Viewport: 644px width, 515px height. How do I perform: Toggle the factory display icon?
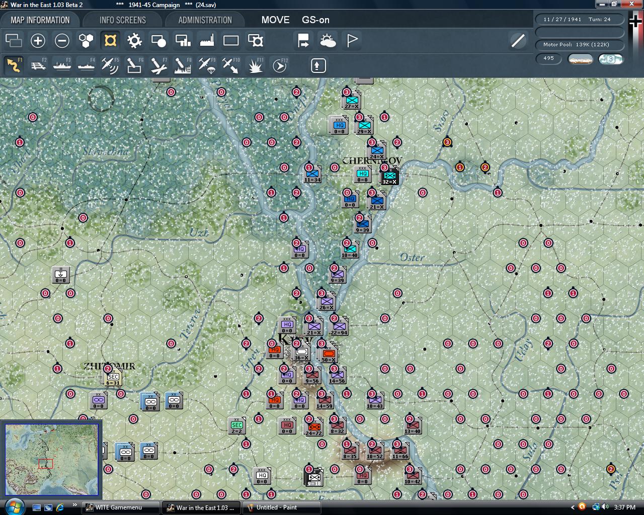(x=207, y=41)
